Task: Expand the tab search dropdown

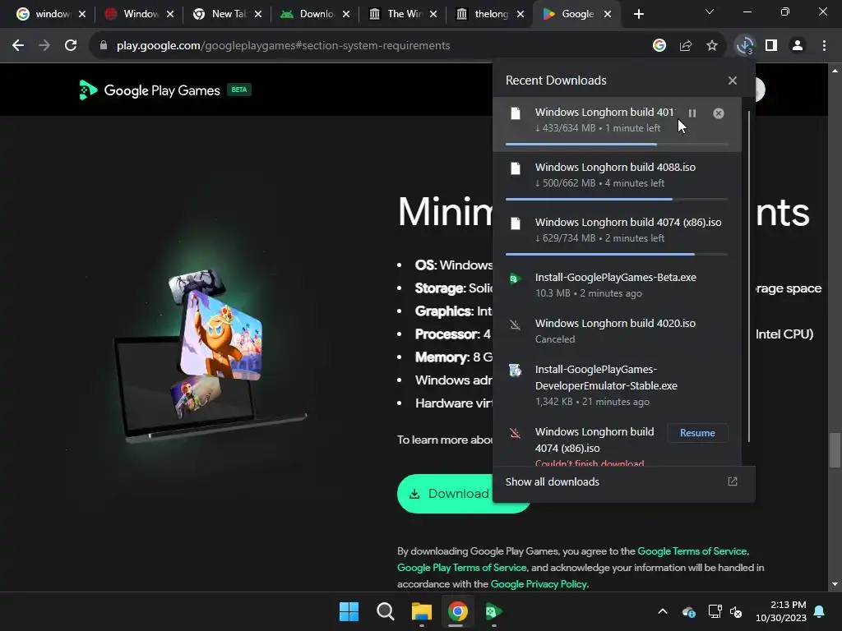Action: 710,12
